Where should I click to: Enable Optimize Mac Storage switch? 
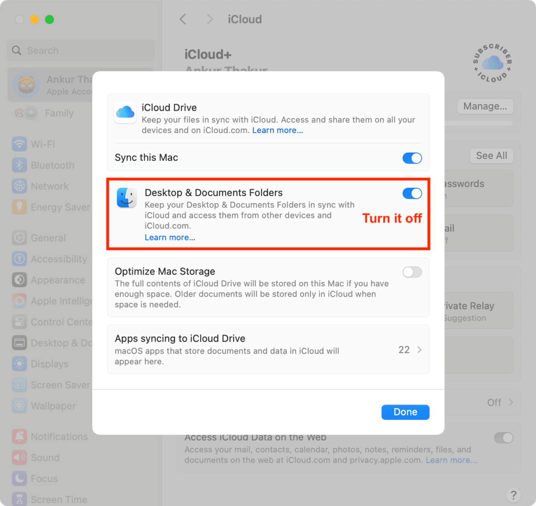pos(412,272)
